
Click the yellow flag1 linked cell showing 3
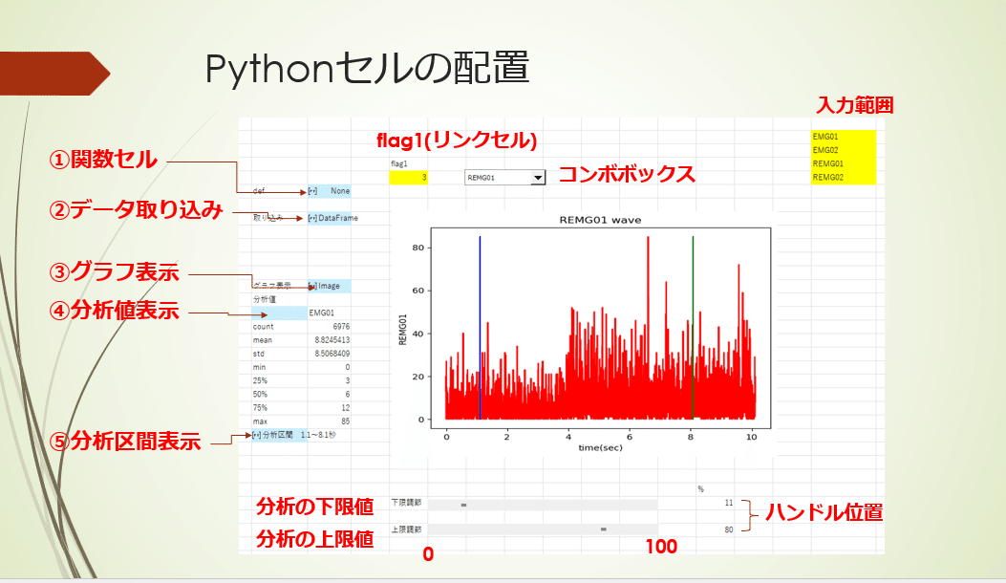(410, 177)
